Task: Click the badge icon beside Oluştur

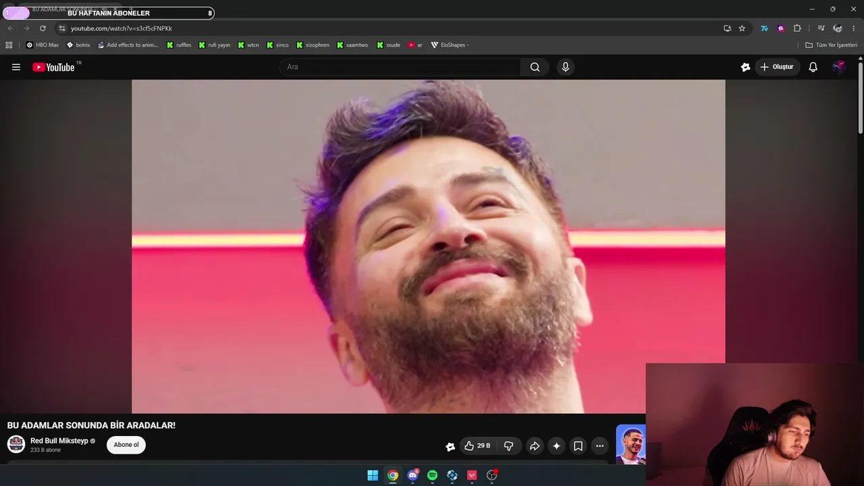Action: [745, 67]
